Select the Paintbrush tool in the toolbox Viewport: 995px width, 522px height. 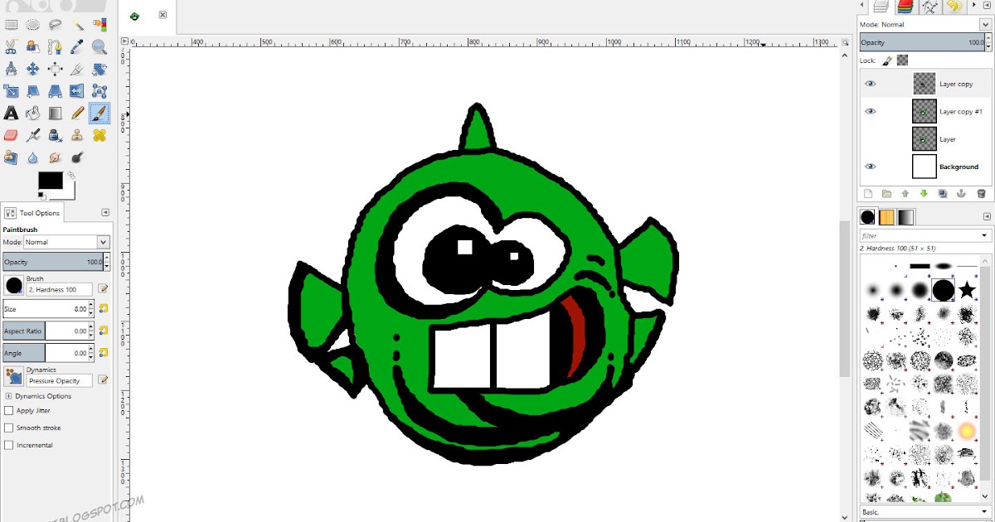(99, 113)
